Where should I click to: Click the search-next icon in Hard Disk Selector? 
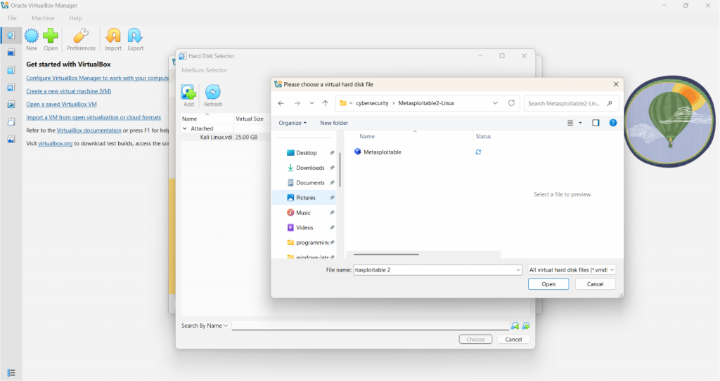(526, 326)
